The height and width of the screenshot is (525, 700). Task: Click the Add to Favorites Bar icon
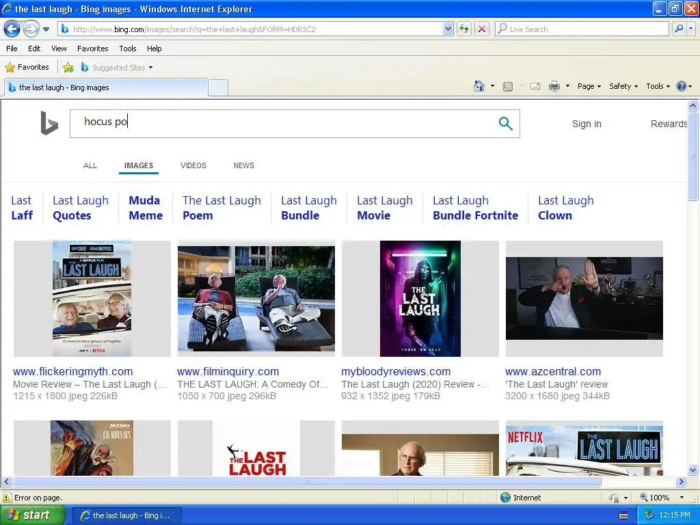click(x=68, y=68)
